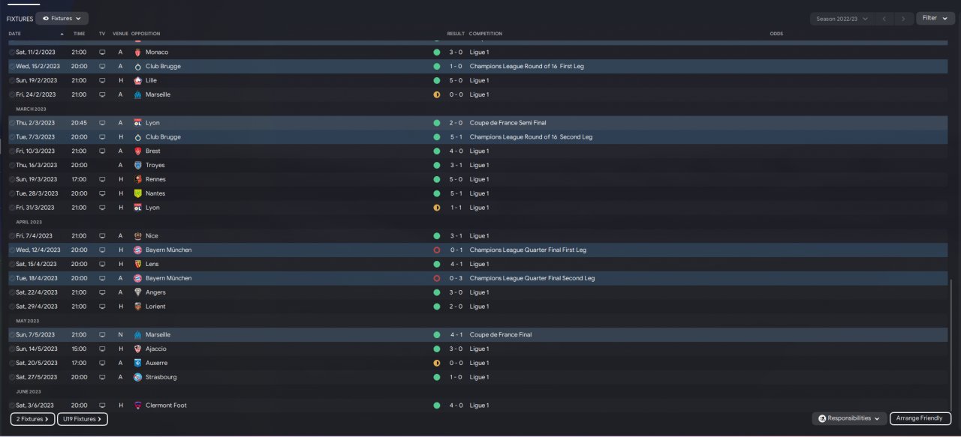Click the Rennes club crest
Image resolution: width=961 pixels, height=437 pixels.
(137, 179)
